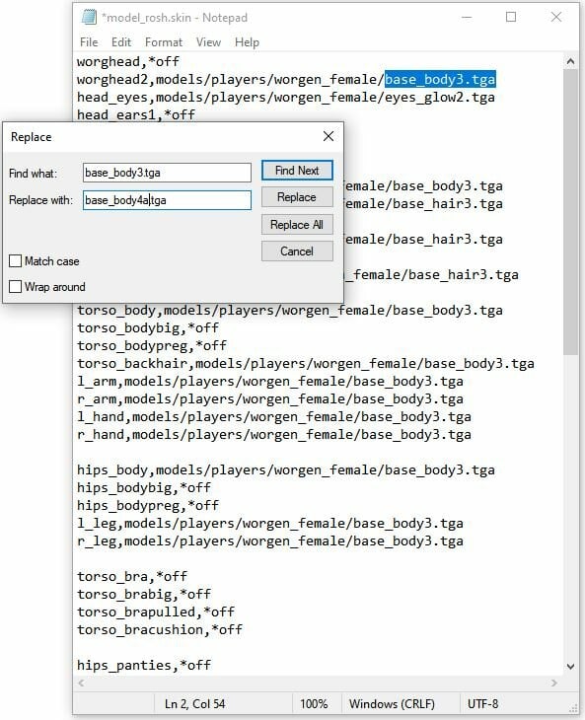Click the Replace button in dialog
The height and width of the screenshot is (720, 585).
coord(297,197)
